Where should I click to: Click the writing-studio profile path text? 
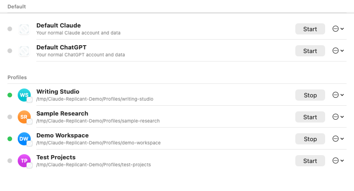coord(95,99)
